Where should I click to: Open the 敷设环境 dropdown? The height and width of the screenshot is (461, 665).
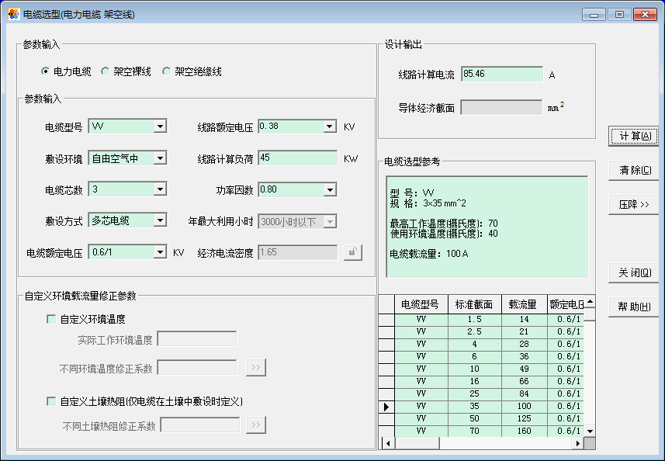160,158
